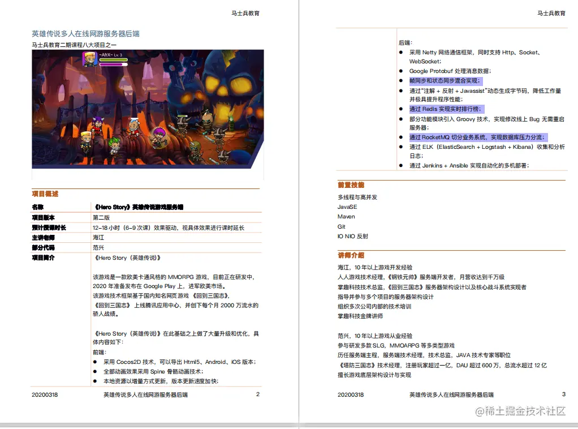578x429 pixels.
Task: Click the 项目概述 section heading
Action: (x=45, y=194)
